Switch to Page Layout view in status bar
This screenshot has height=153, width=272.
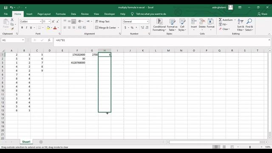coord(224,147)
